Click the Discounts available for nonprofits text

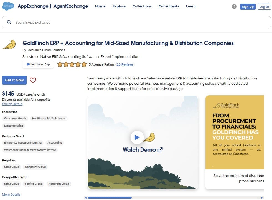click(26, 99)
